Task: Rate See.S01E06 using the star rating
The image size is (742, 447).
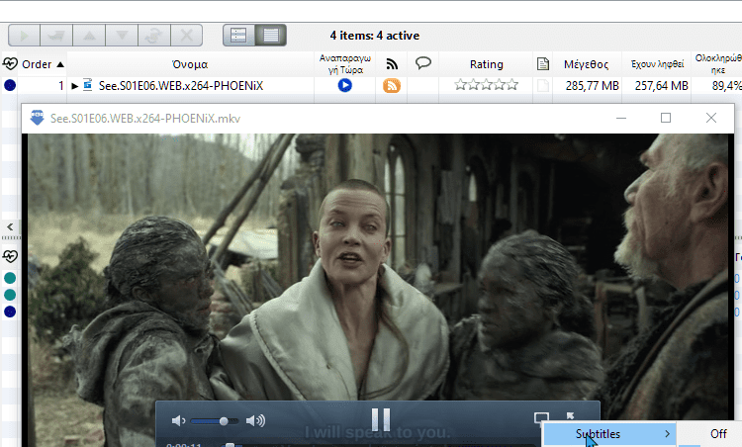Action: (487, 85)
